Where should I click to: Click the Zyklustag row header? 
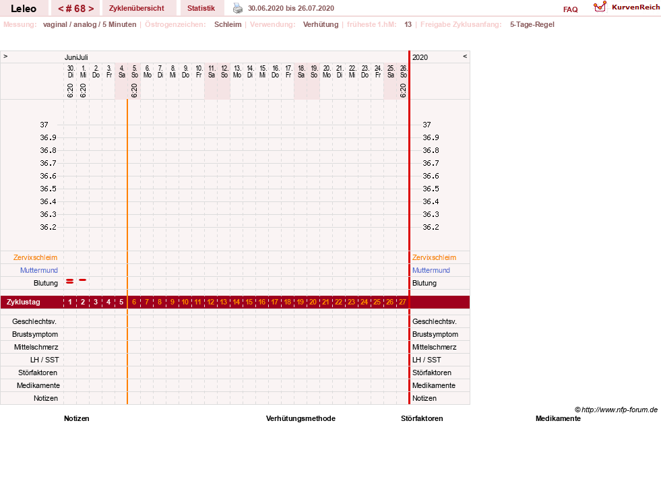pyautogui.click(x=23, y=302)
